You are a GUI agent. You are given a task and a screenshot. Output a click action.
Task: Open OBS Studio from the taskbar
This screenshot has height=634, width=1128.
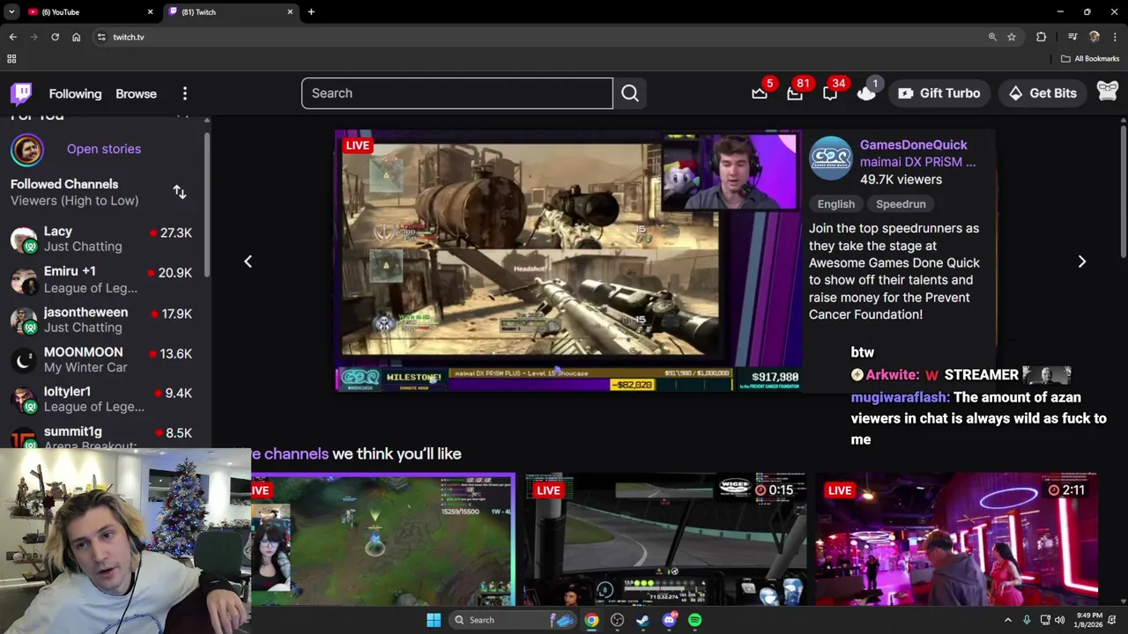[617, 620]
